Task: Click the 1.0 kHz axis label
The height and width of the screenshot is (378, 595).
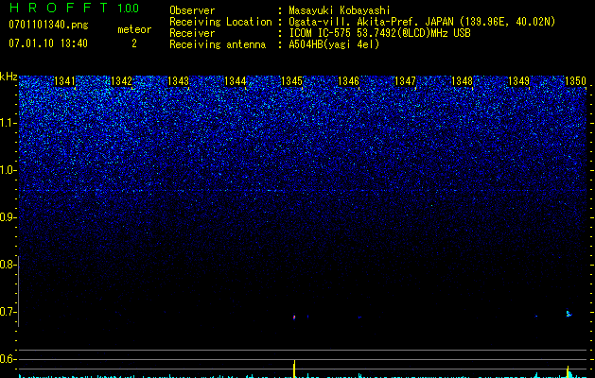Action: pyautogui.click(x=8, y=170)
